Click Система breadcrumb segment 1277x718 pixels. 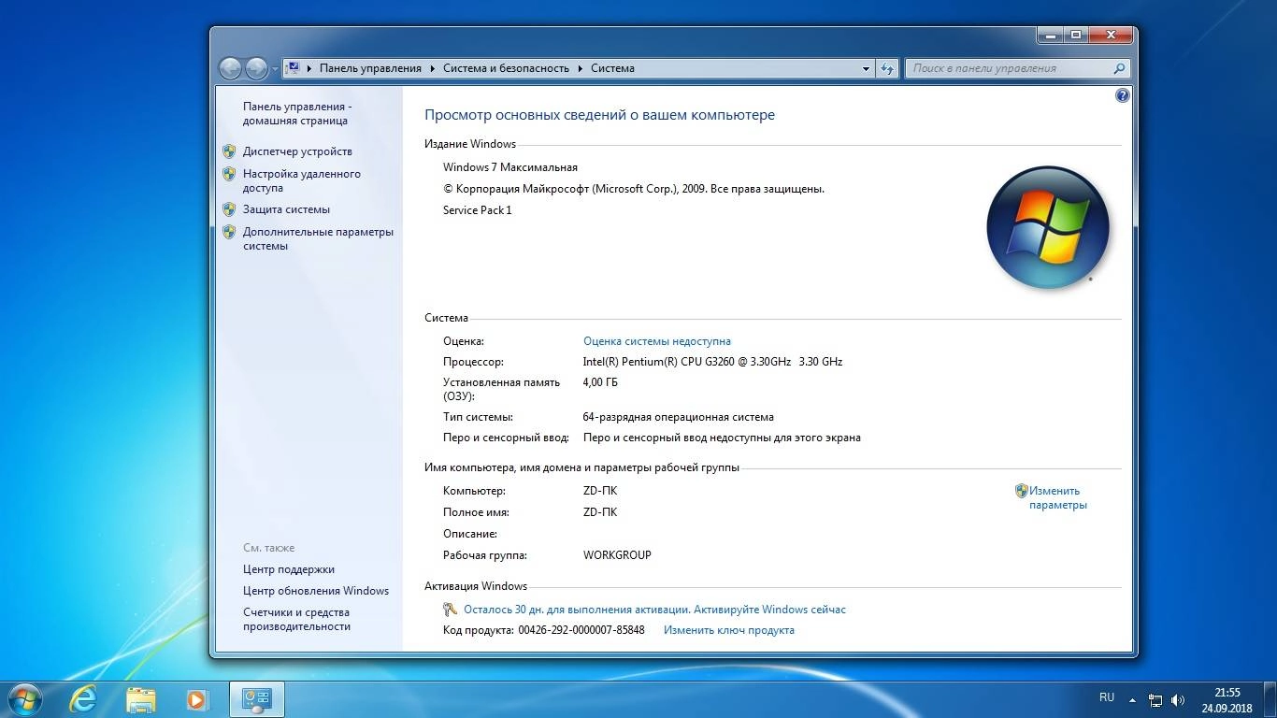[612, 68]
